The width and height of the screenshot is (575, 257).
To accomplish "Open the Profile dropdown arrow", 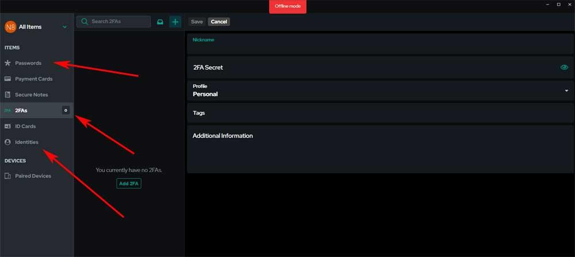I will coord(566,91).
